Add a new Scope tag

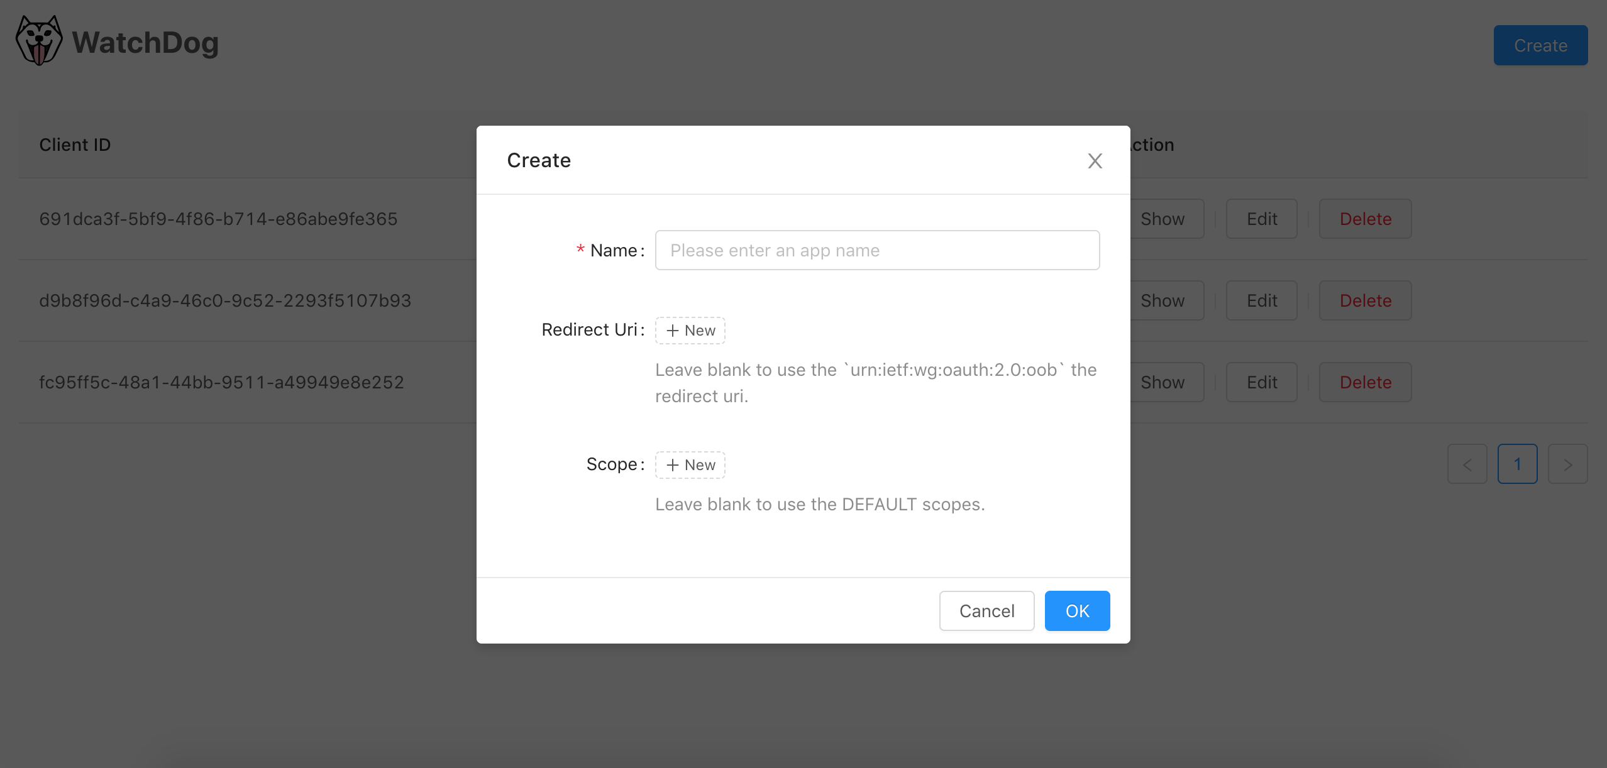click(x=690, y=465)
